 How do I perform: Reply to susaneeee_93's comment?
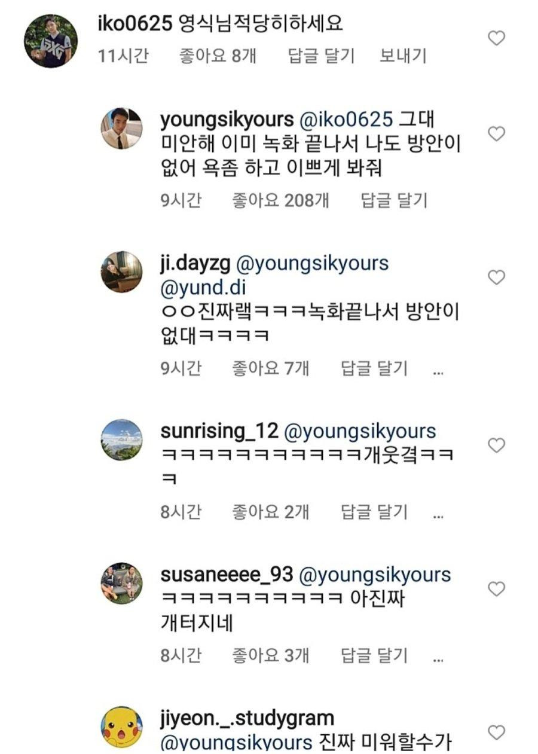tap(374, 655)
